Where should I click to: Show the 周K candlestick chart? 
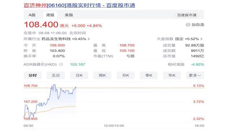click(x=102, y=75)
